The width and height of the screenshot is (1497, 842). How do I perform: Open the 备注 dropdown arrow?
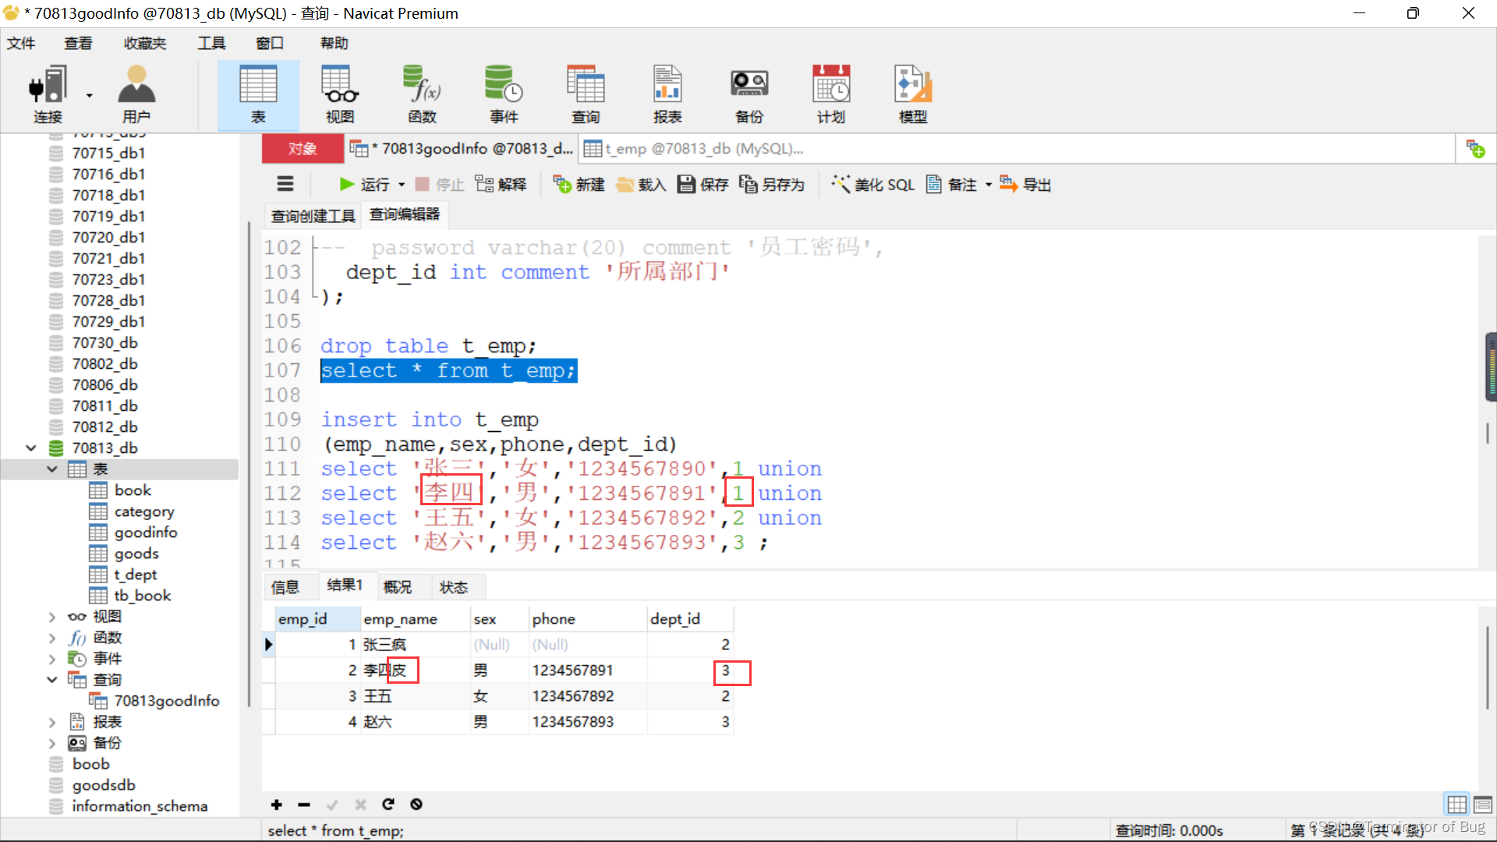[x=988, y=186]
